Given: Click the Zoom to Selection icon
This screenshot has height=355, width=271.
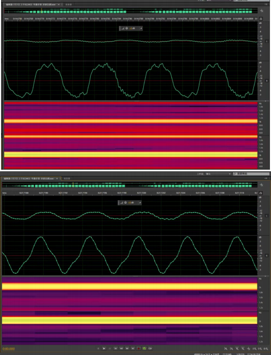Looking at the screenshot, I should 266,349.
